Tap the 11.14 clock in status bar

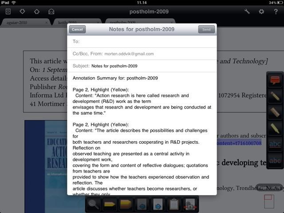pyautogui.click(x=142, y=3)
